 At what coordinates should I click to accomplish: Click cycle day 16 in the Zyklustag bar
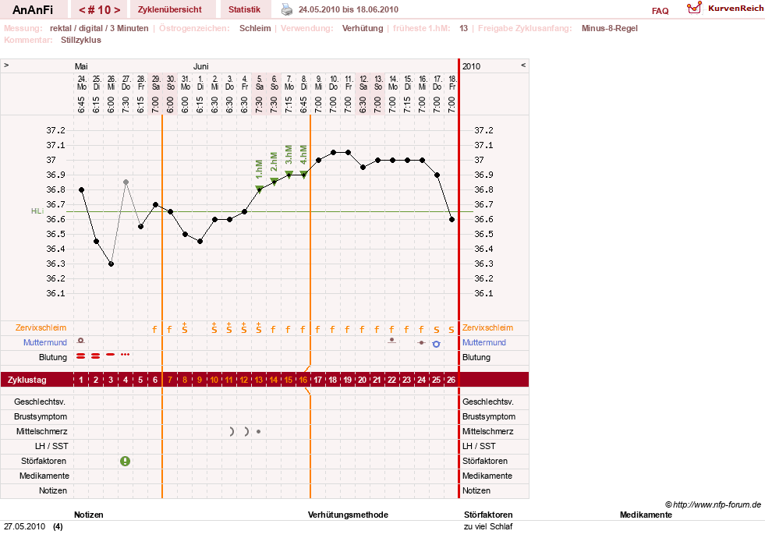point(303,380)
